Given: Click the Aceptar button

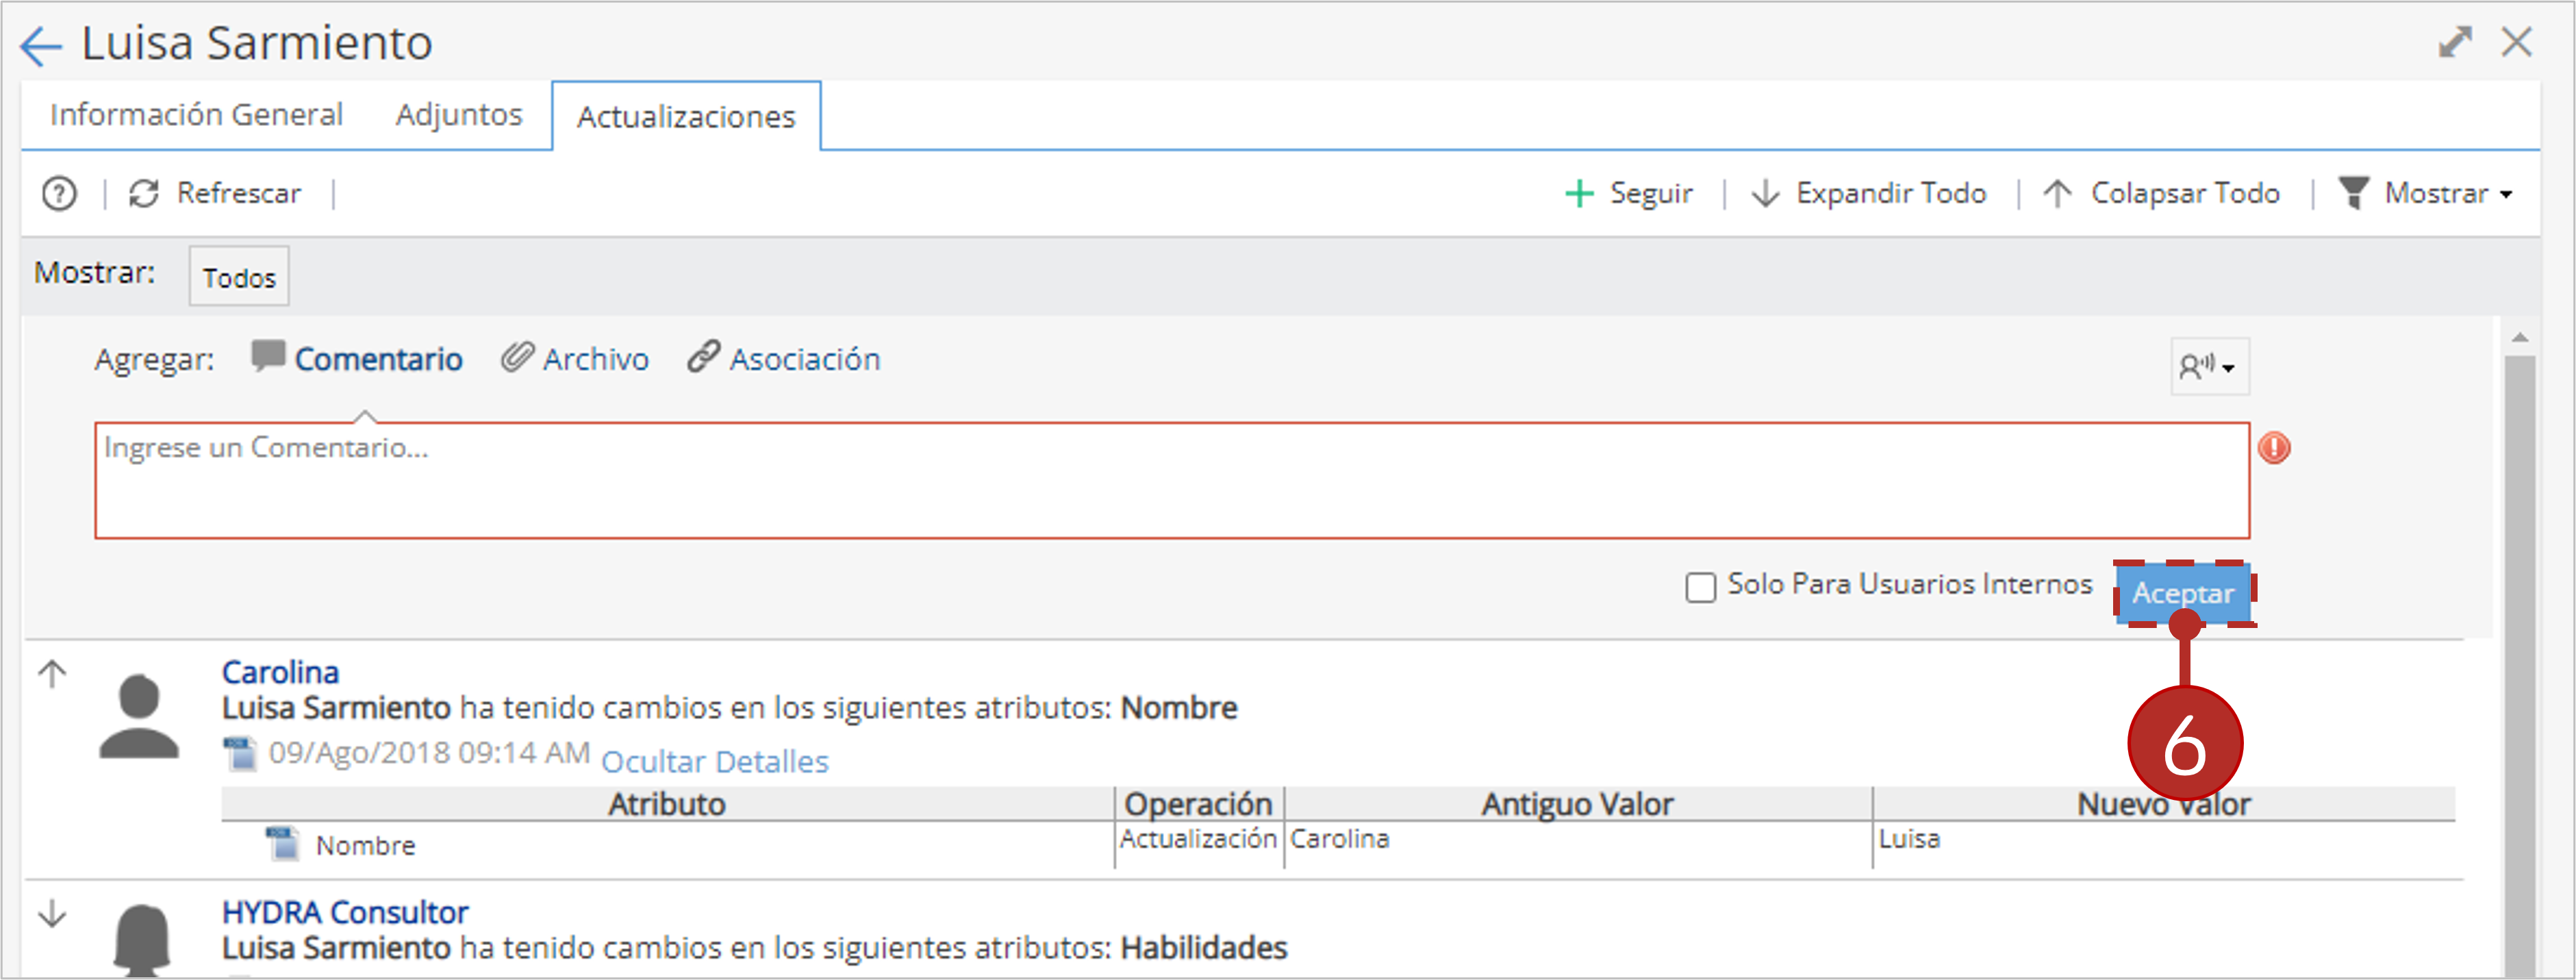Looking at the screenshot, I should [2183, 593].
